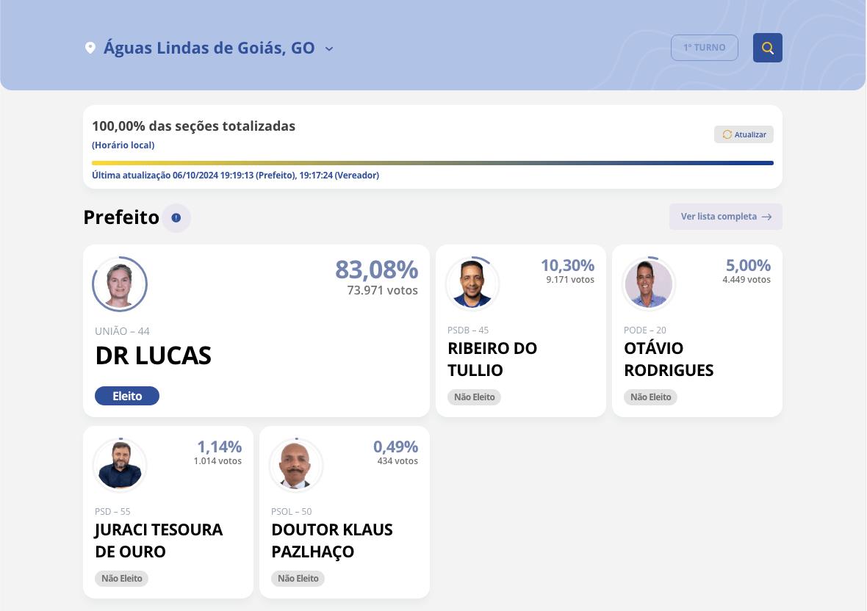Click the search magnifier icon
The height and width of the screenshot is (611, 867).
[768, 48]
